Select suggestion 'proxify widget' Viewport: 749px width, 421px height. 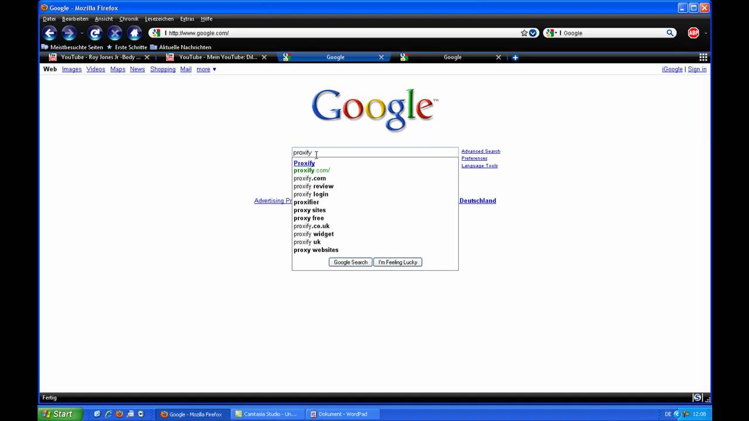314,234
